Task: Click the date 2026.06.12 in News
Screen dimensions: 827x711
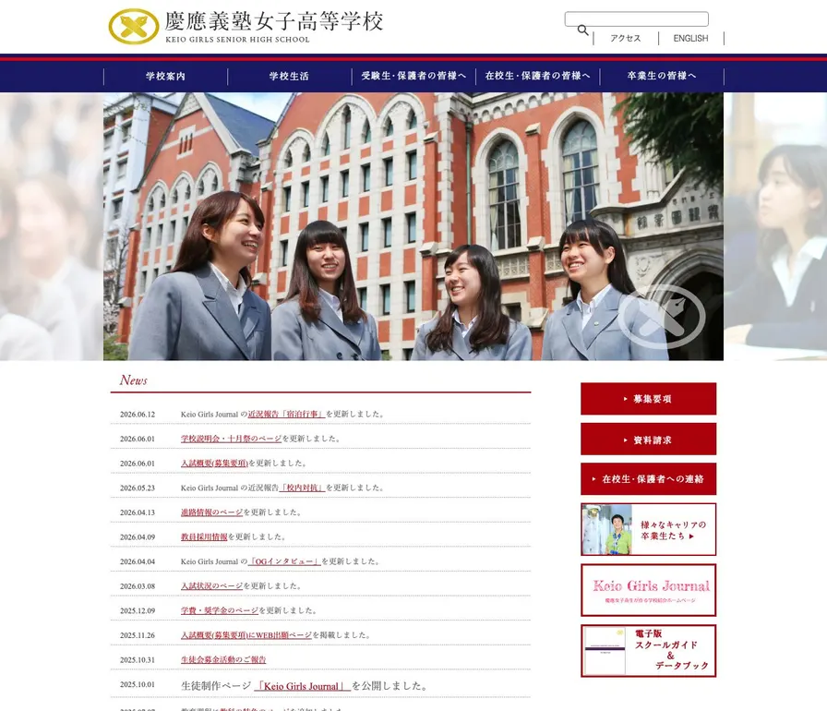Action: pos(138,415)
